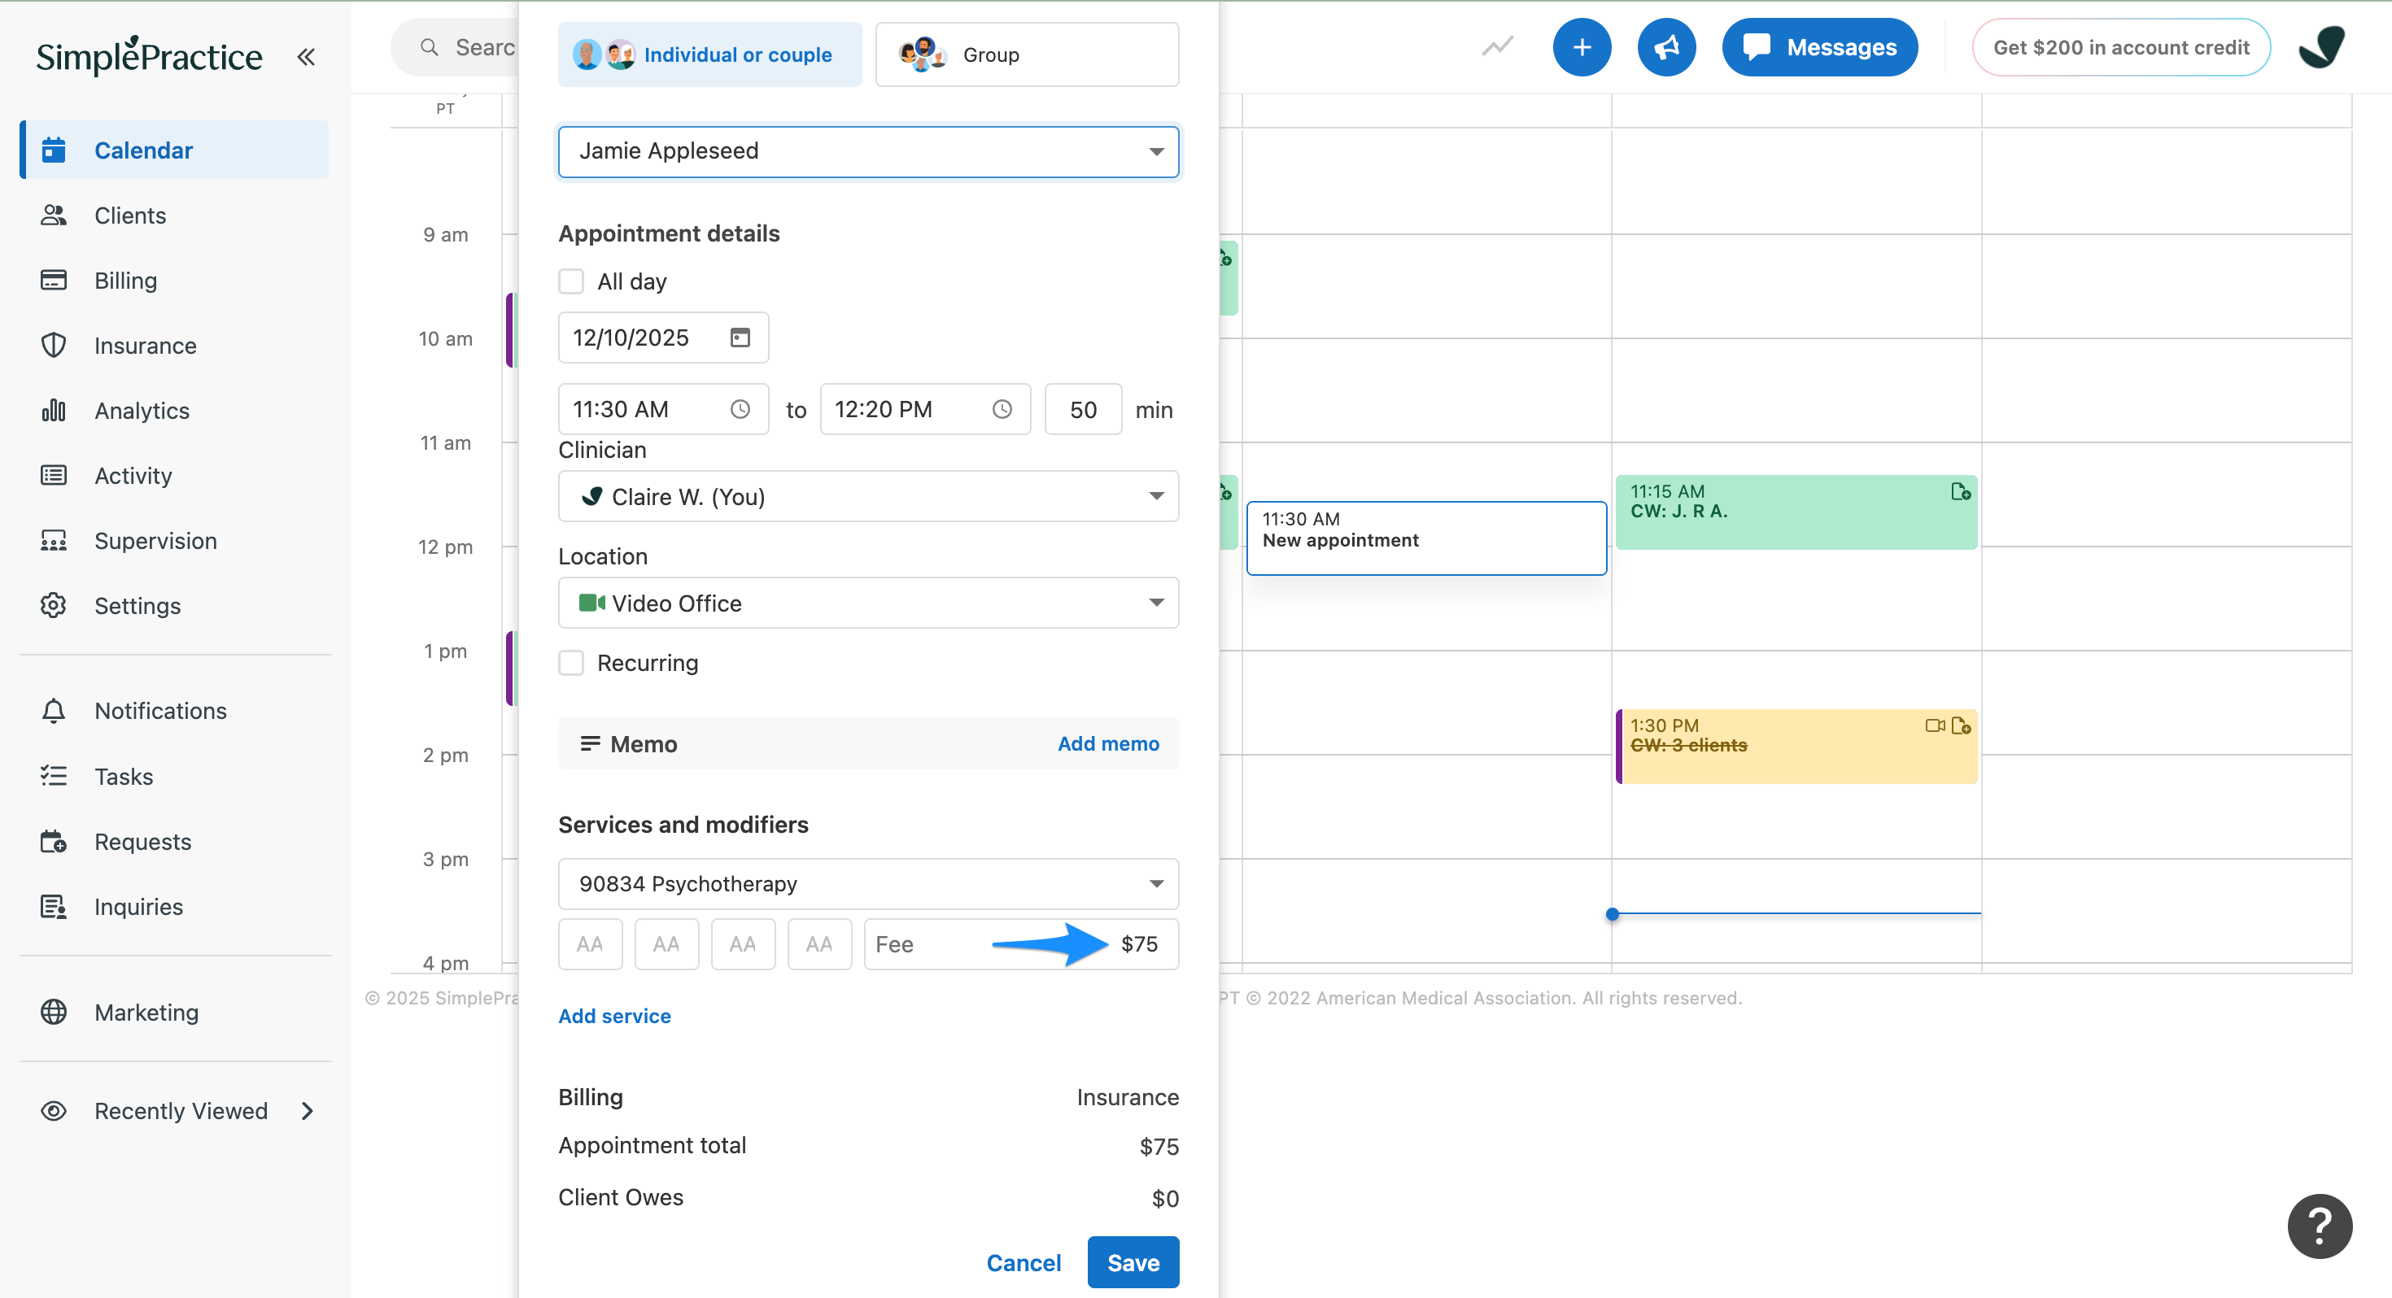This screenshot has height=1298, width=2392.
Task: Click Add memo link
Action: pyautogui.click(x=1108, y=743)
